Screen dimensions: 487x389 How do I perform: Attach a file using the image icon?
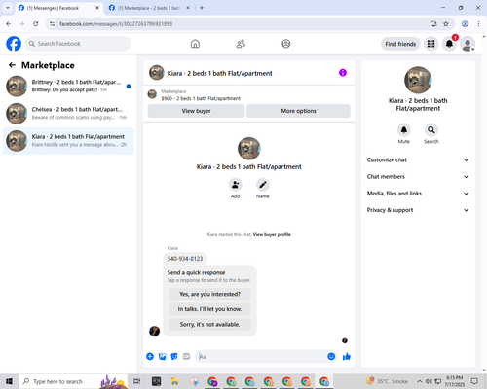pos(162,357)
